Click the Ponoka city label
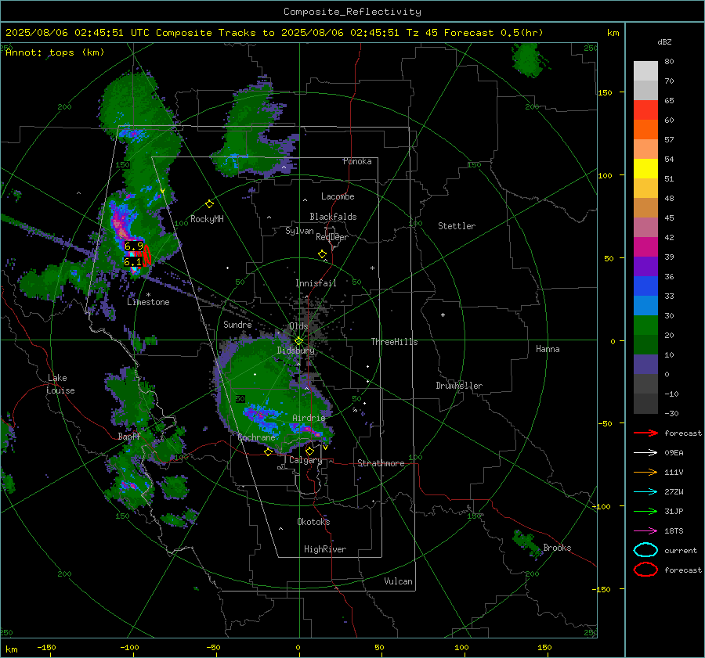The image size is (705, 658). (x=357, y=161)
